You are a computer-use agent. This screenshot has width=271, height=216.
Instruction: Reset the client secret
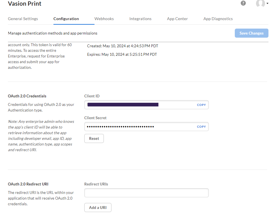click(x=94, y=138)
